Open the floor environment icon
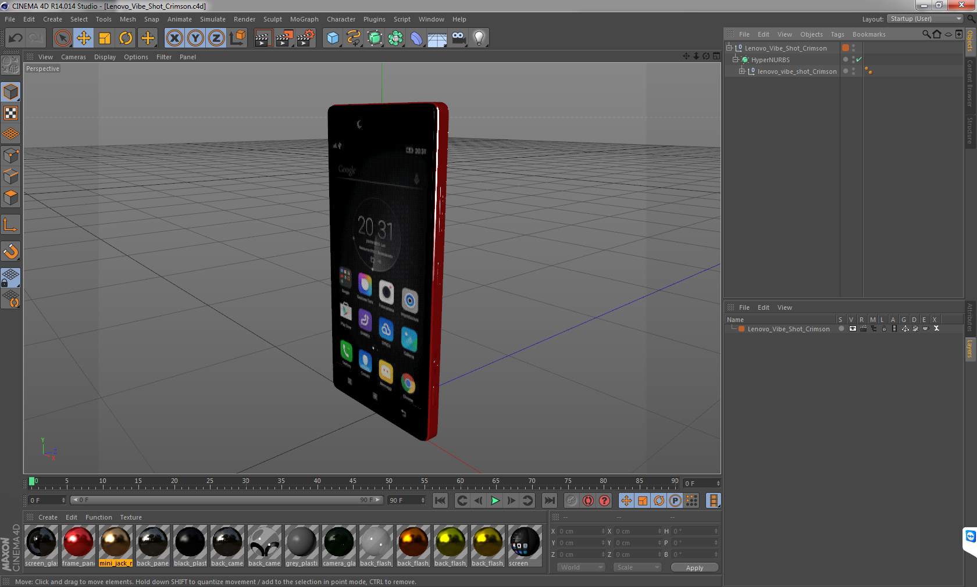The height and width of the screenshot is (587, 977). (437, 38)
